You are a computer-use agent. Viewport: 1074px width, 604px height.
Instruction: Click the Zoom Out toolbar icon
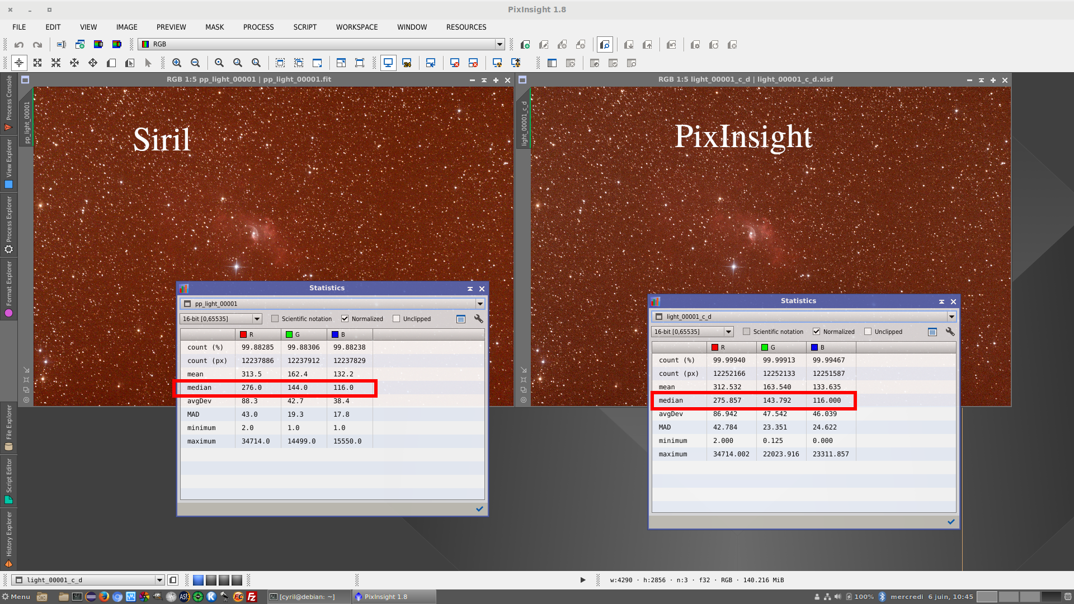[195, 63]
